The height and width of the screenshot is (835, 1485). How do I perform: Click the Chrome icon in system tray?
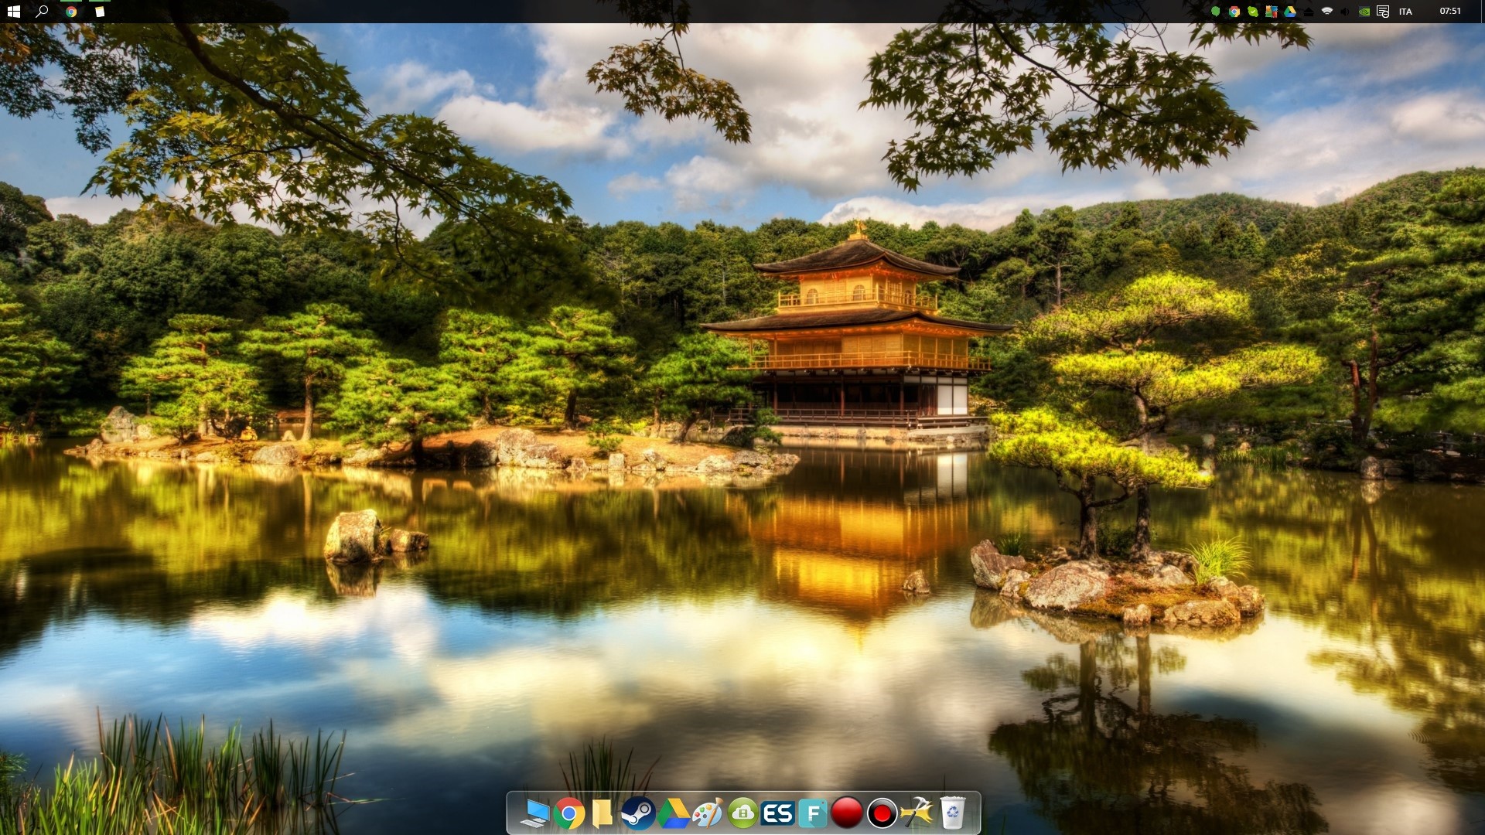(1234, 12)
